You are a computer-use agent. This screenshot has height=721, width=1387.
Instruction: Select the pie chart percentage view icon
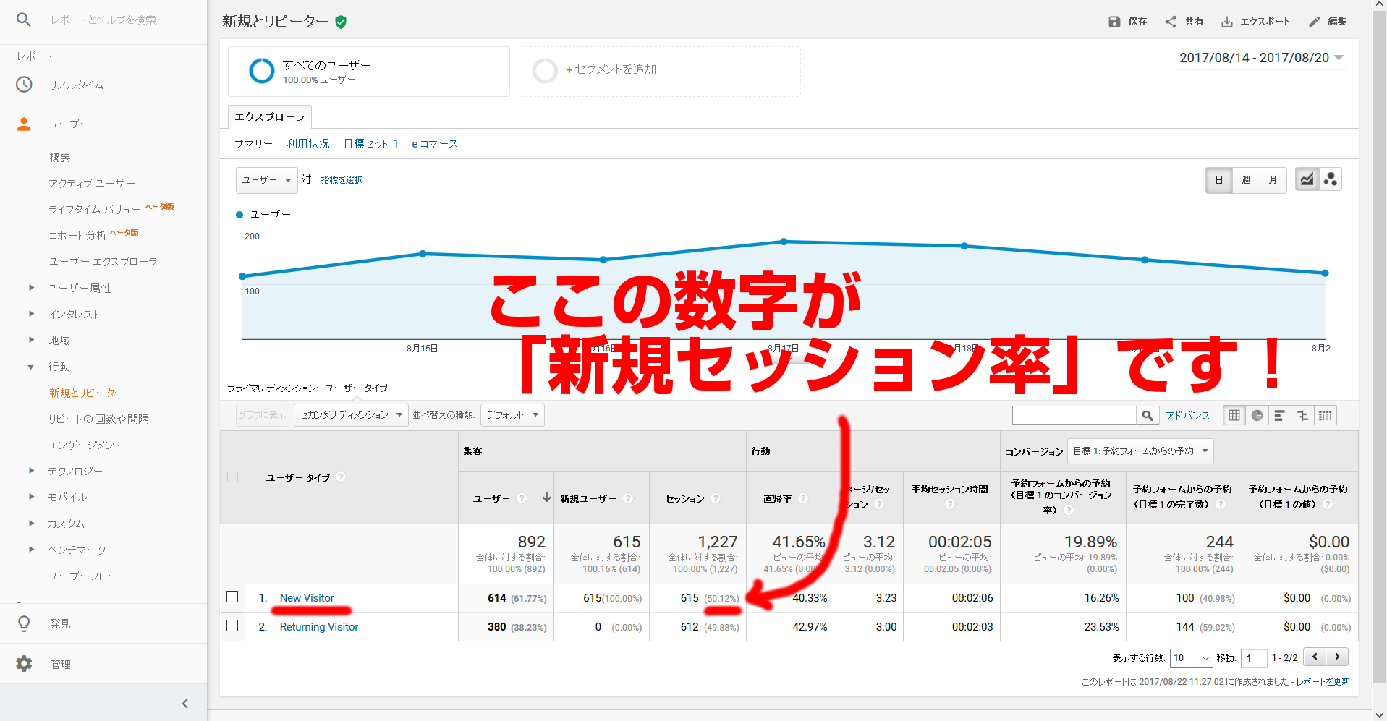pos(1257,415)
